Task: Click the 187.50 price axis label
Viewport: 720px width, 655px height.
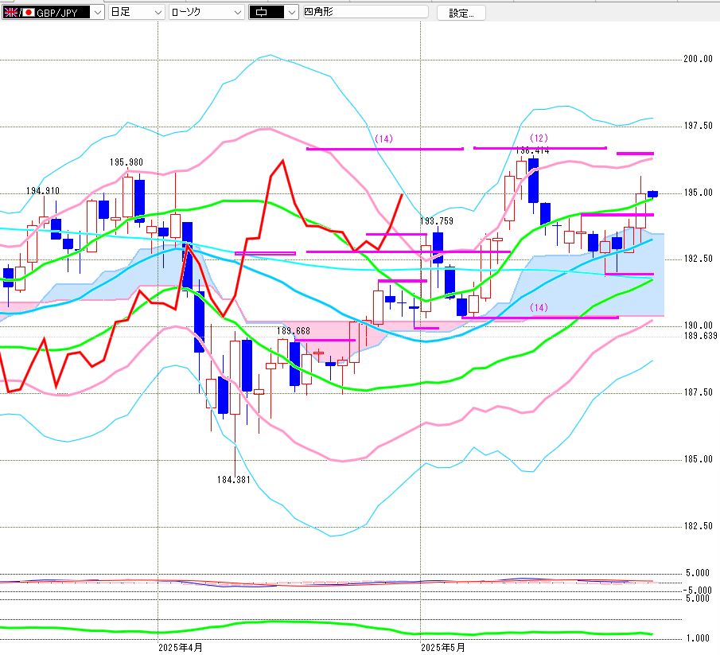Action: coord(698,392)
